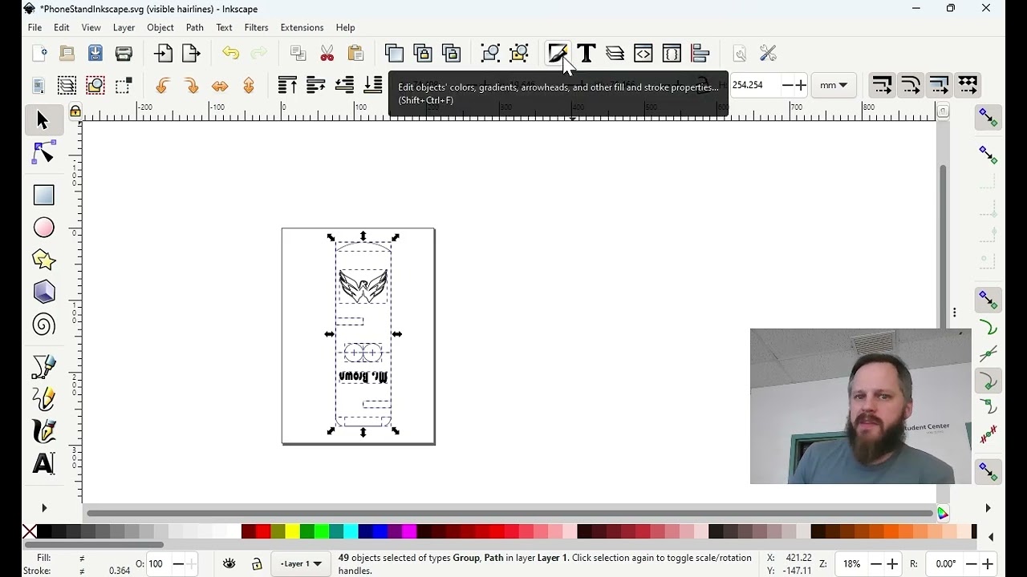Image resolution: width=1027 pixels, height=577 pixels.
Task: Open the Filters menu
Action: click(x=257, y=27)
